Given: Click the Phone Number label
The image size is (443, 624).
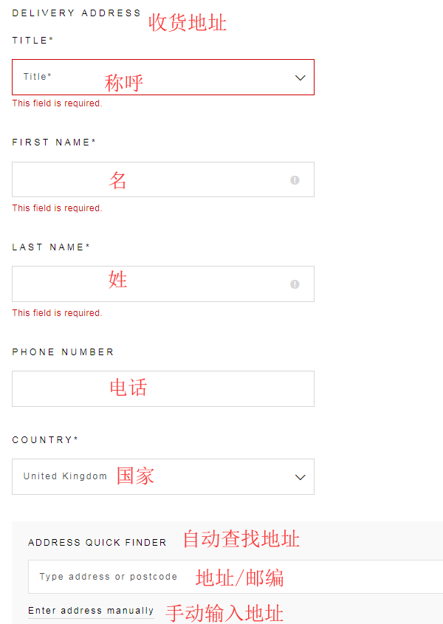Looking at the screenshot, I should (63, 352).
